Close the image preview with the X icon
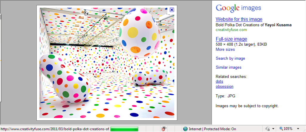This screenshot has width=306, height=132. coord(172,10)
